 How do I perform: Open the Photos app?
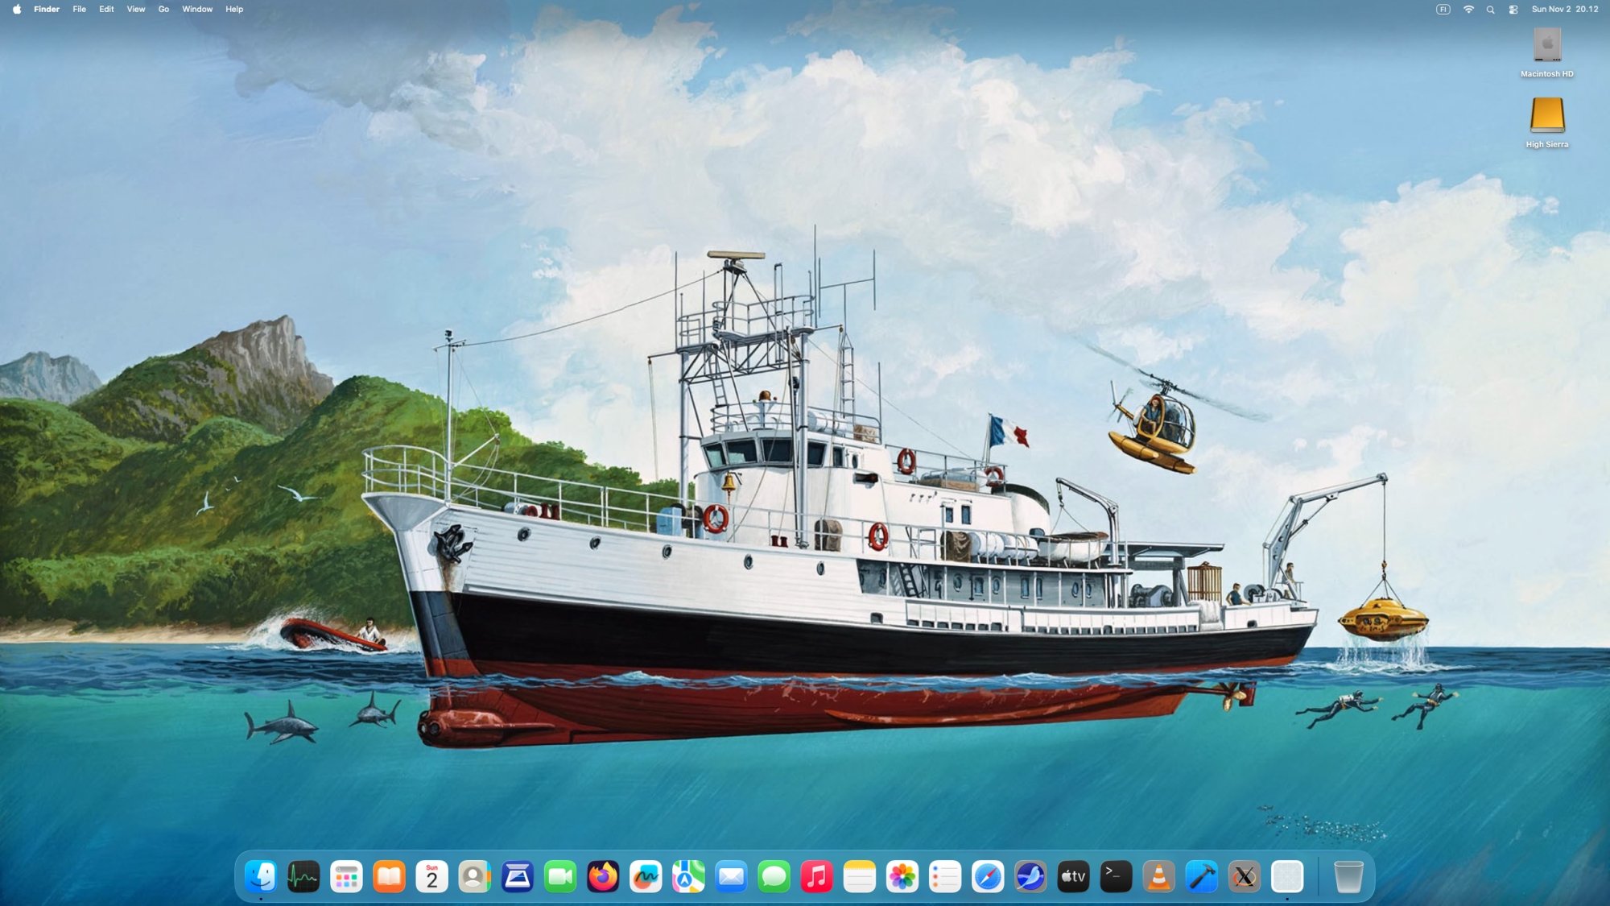[x=902, y=876]
